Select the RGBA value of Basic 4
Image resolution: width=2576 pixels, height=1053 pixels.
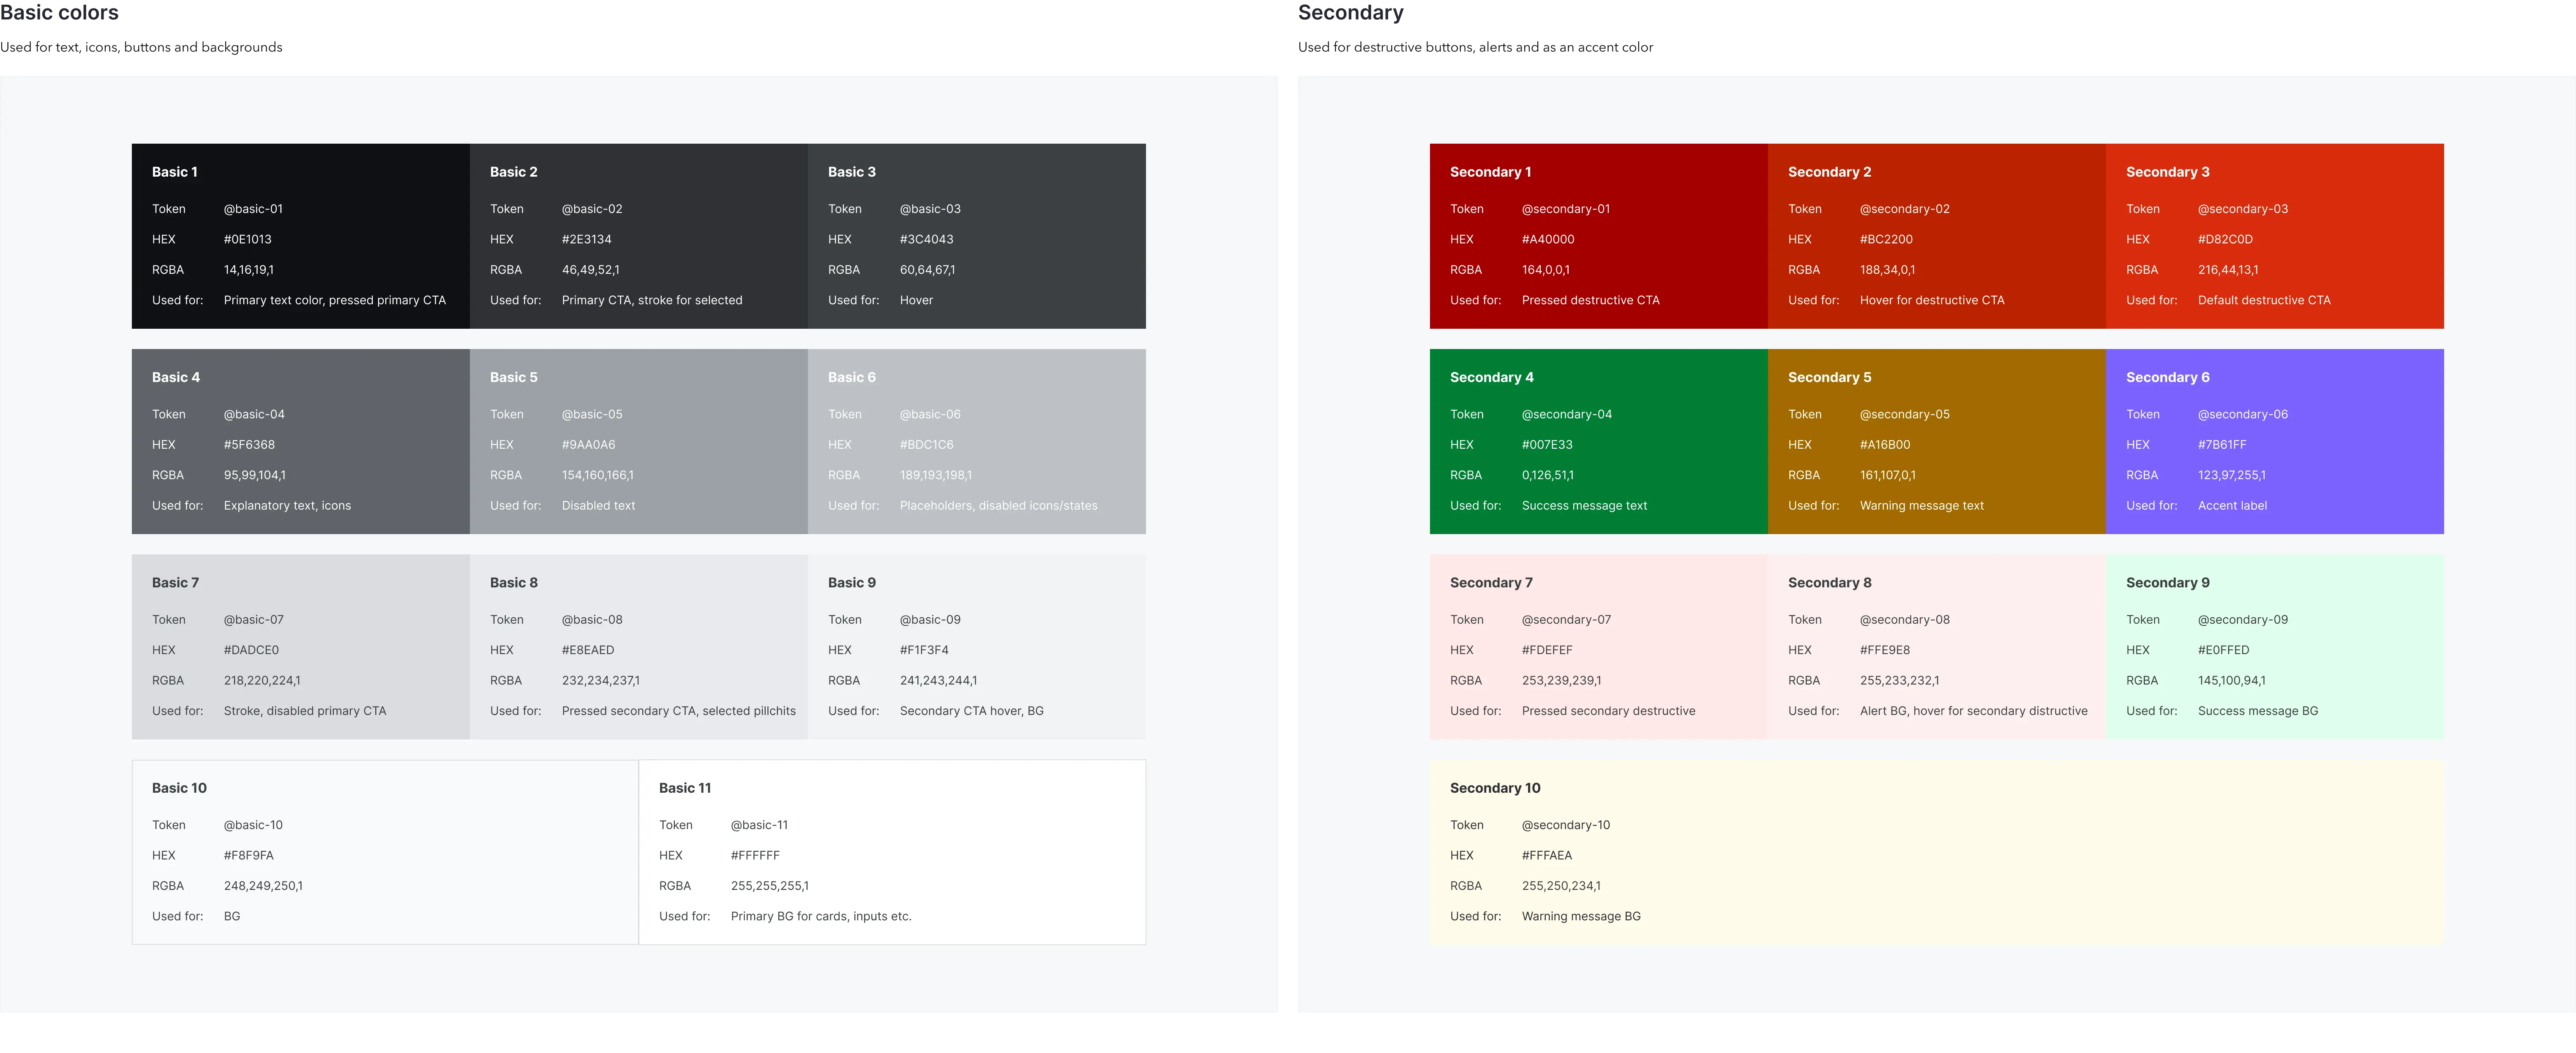254,475
